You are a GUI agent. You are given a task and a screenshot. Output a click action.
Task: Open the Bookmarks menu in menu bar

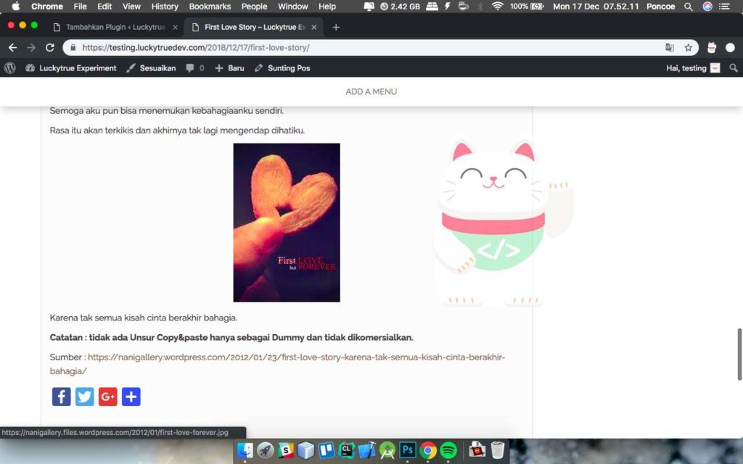210,7
